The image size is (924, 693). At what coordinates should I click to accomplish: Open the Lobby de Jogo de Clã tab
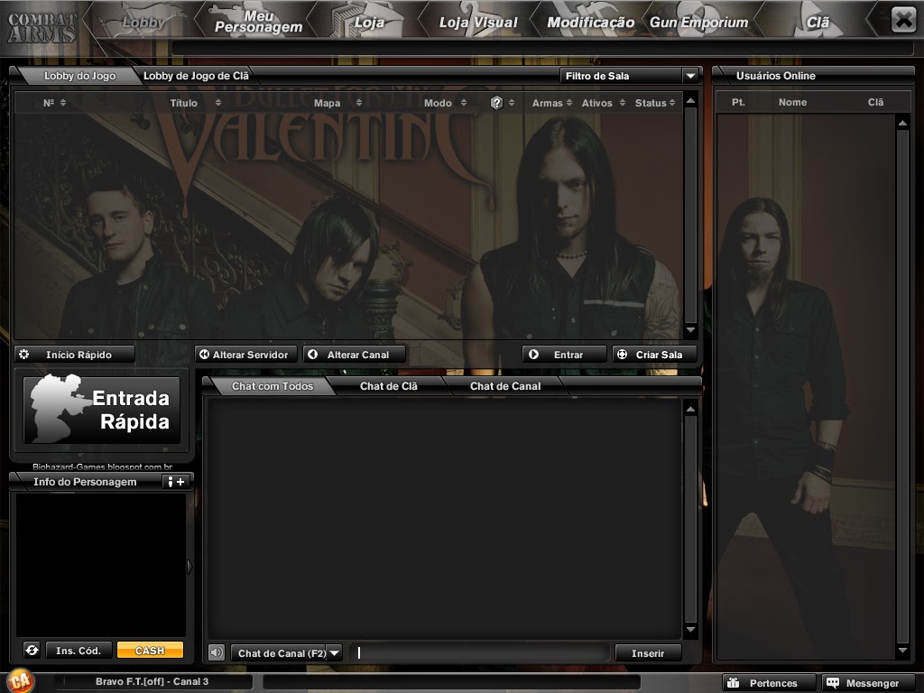[194, 76]
